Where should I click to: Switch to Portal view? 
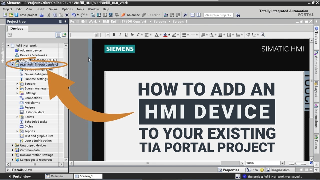click(19, 176)
